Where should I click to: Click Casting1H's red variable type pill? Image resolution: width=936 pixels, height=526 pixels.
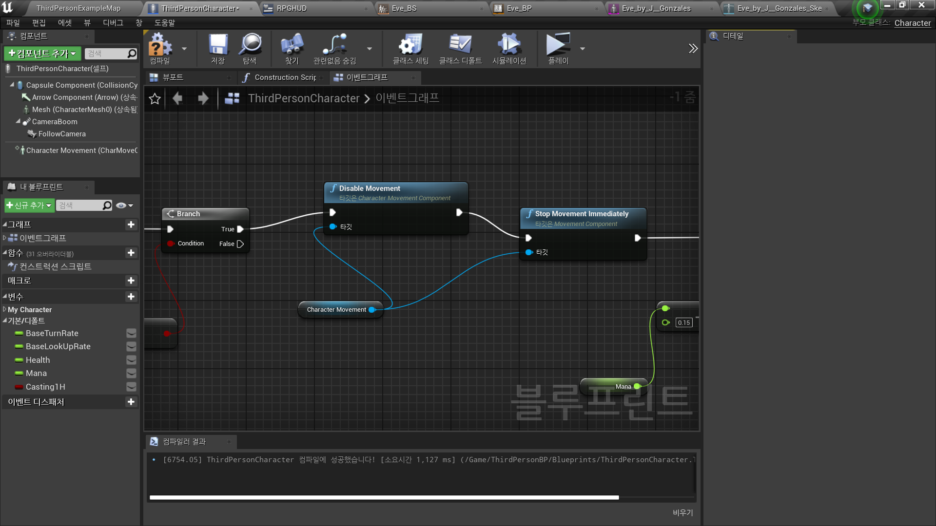(19, 387)
